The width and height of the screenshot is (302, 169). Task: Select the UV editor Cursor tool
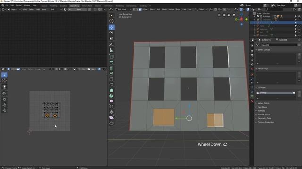pyautogui.click(x=4, y=81)
